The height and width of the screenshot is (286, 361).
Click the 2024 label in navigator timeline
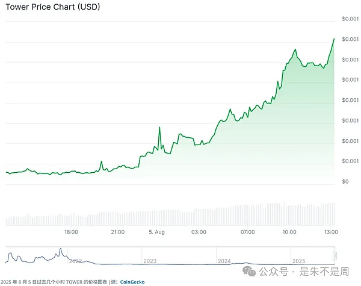224,261
